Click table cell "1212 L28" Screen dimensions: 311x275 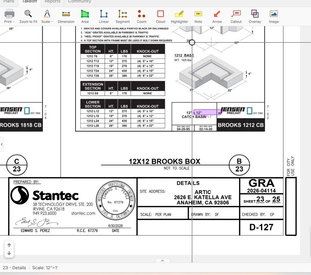pyautogui.click(x=93, y=126)
